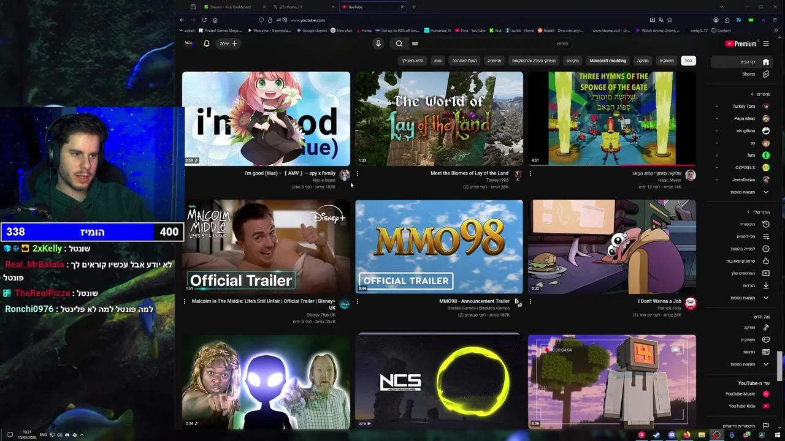Open the YouTube hamburger guide menu
The width and height of the screenshot is (785, 441).
point(765,43)
